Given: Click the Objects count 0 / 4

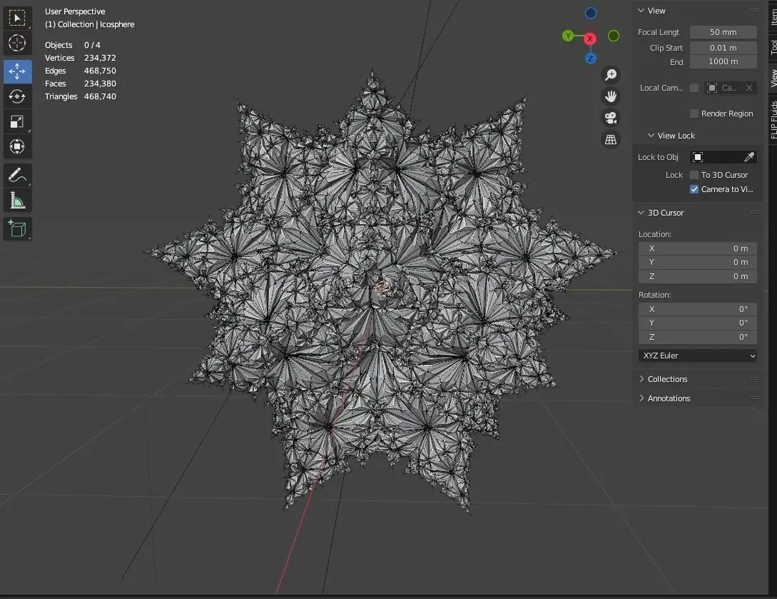Looking at the screenshot, I should pyautogui.click(x=92, y=45).
